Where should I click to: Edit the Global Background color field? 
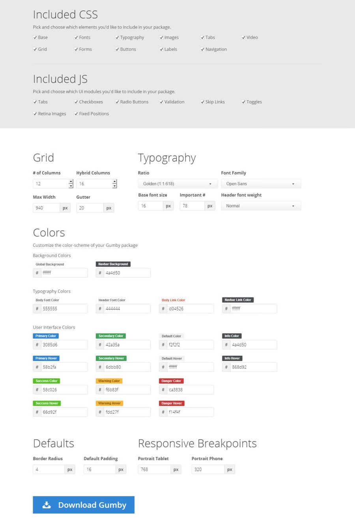pos(64,273)
